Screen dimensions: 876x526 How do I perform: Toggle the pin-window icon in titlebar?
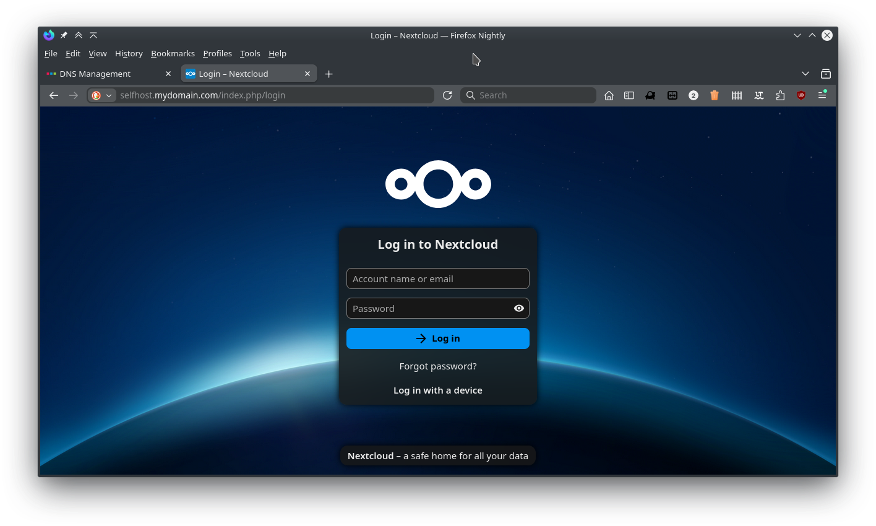pyautogui.click(x=64, y=35)
